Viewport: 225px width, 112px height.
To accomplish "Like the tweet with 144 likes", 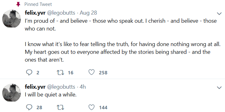I will click(x=92, y=107).
